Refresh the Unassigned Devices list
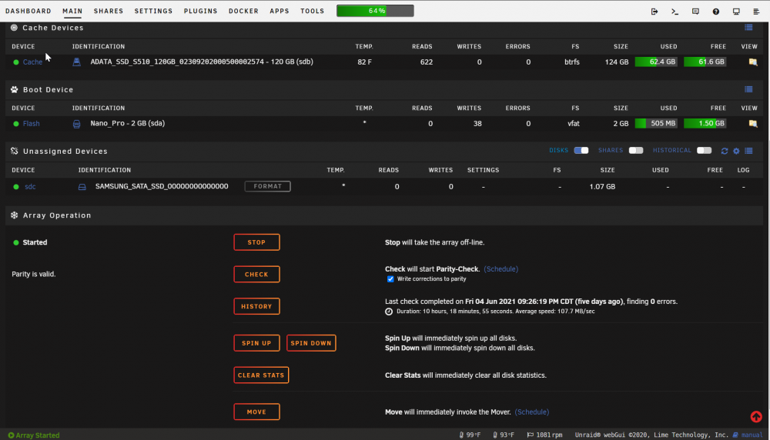Image resolution: width=770 pixels, height=440 pixels. (725, 151)
